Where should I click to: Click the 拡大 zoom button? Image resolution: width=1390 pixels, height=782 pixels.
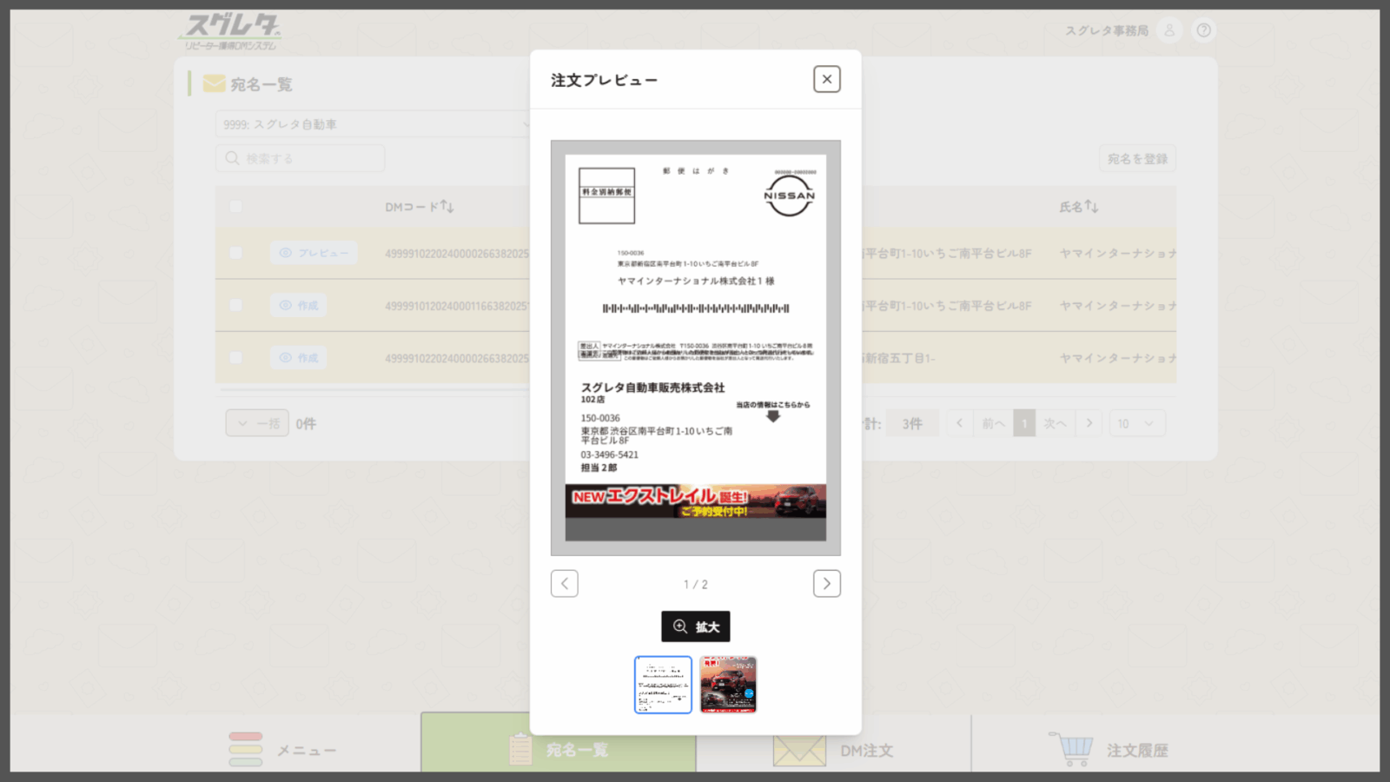point(695,626)
